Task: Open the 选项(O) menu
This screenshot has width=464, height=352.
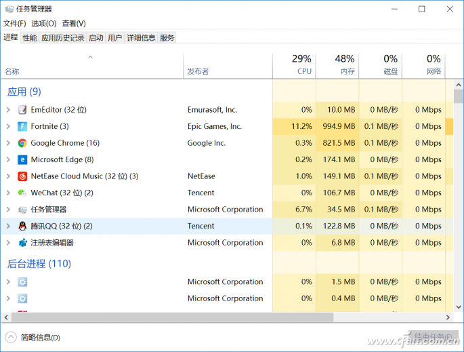Action: (x=44, y=24)
